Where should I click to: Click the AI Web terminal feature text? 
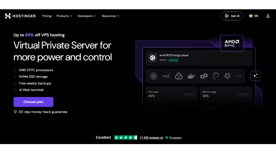(31, 90)
